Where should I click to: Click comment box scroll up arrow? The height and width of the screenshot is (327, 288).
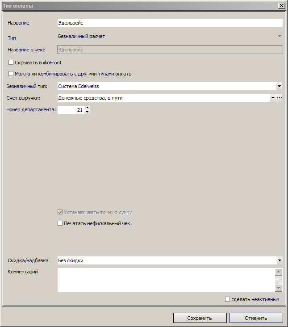tap(279, 272)
